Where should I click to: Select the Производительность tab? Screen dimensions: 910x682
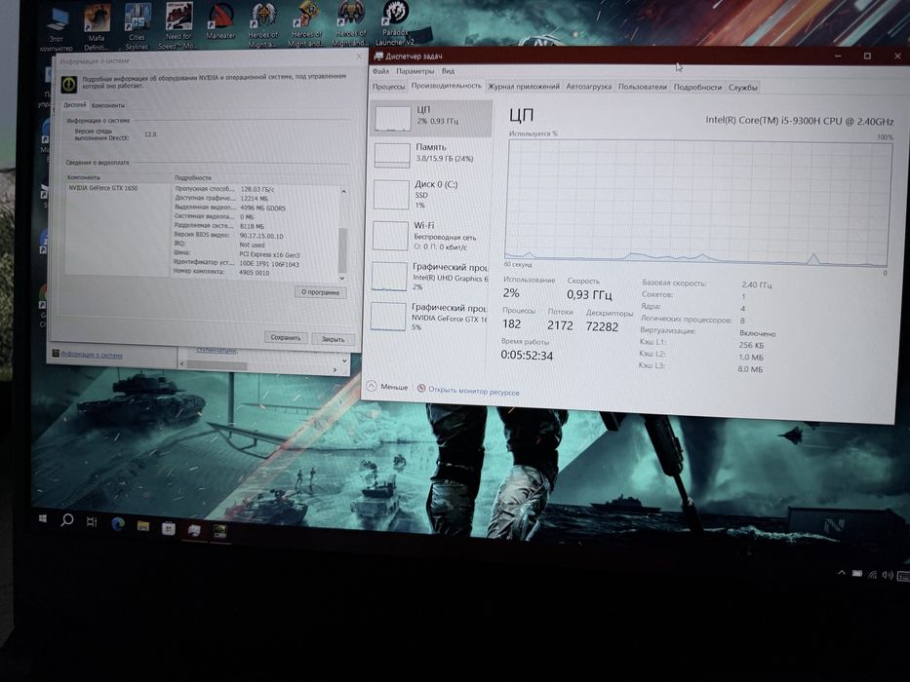447,86
